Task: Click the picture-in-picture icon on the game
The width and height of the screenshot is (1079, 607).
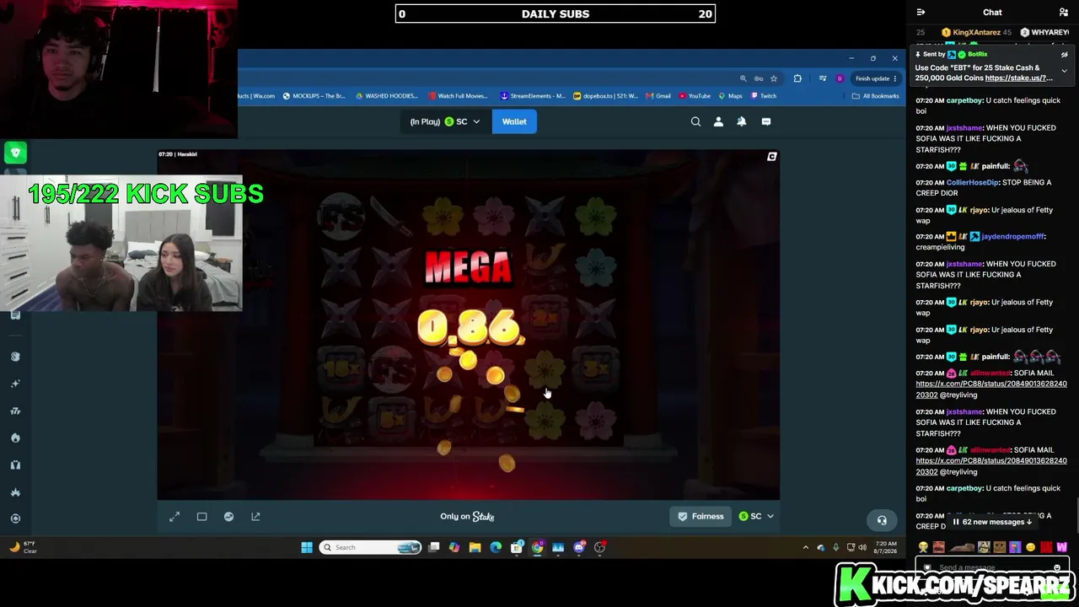Action: [771, 156]
